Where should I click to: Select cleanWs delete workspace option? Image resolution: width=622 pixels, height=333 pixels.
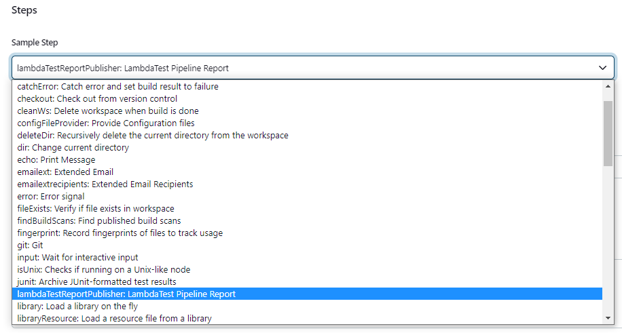108,111
